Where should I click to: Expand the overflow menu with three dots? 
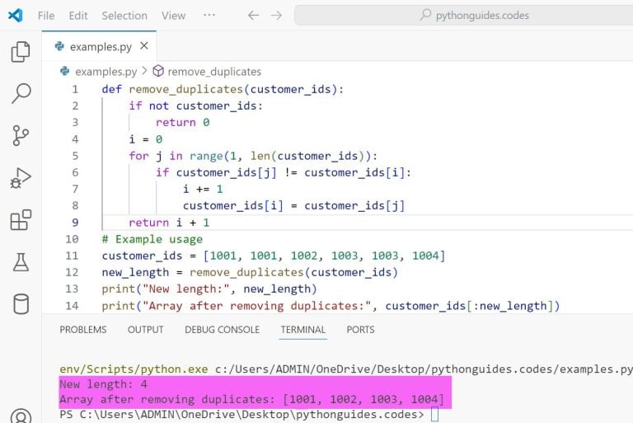[x=209, y=15]
